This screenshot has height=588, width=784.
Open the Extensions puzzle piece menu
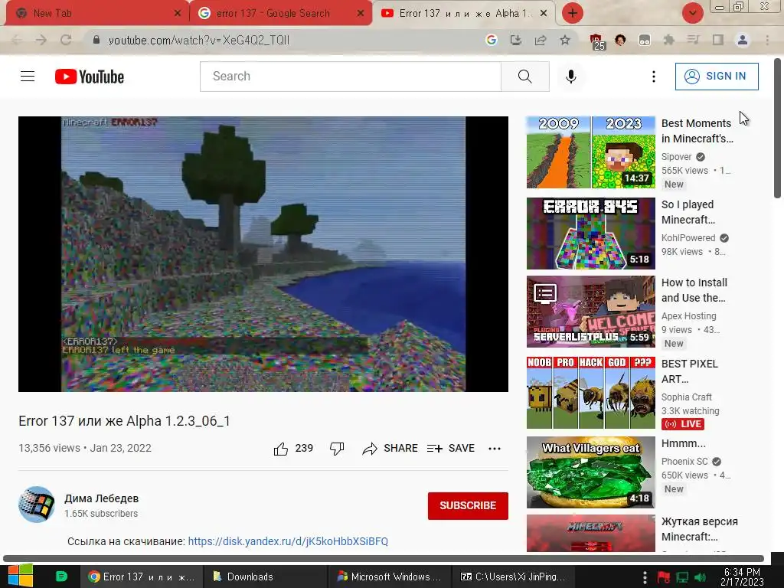pyautogui.click(x=668, y=40)
